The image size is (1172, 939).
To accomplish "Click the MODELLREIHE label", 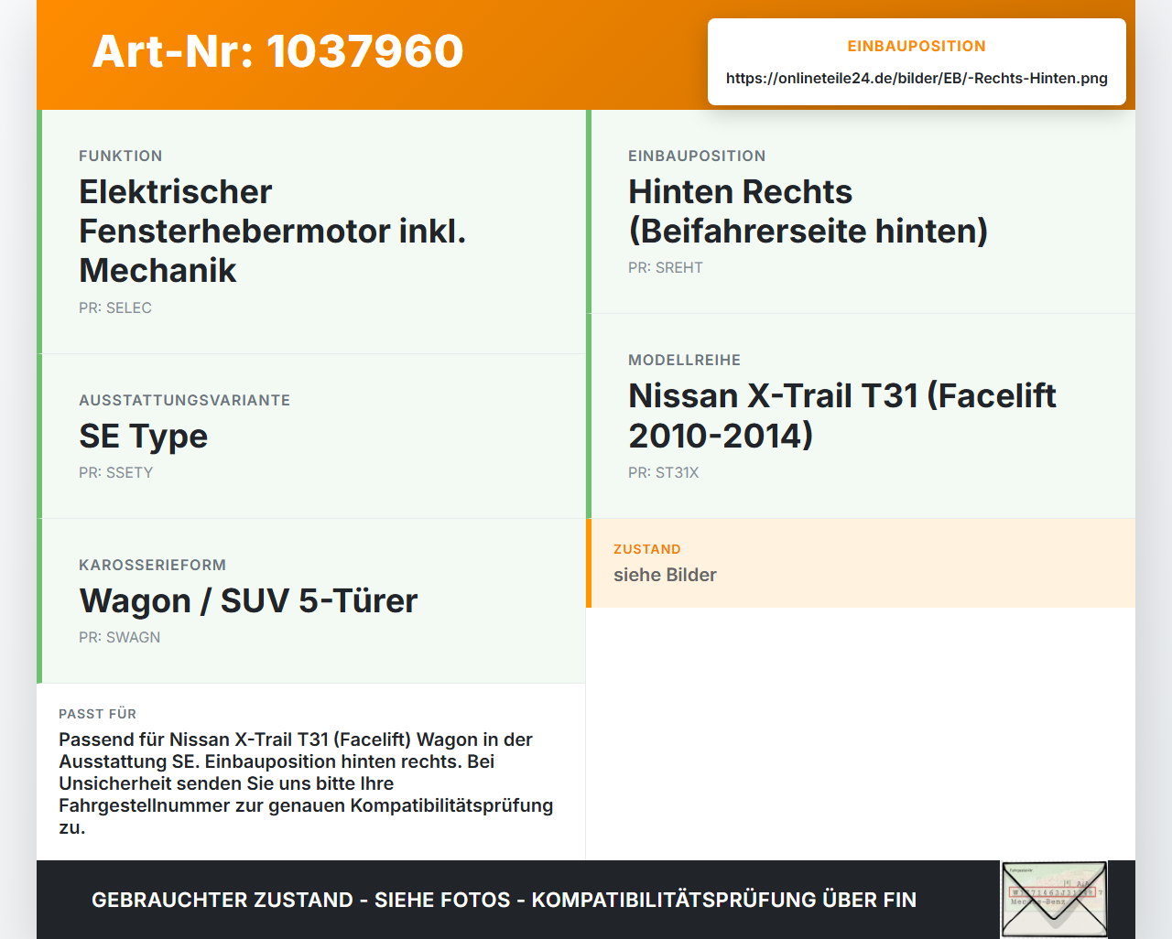I will click(685, 361).
